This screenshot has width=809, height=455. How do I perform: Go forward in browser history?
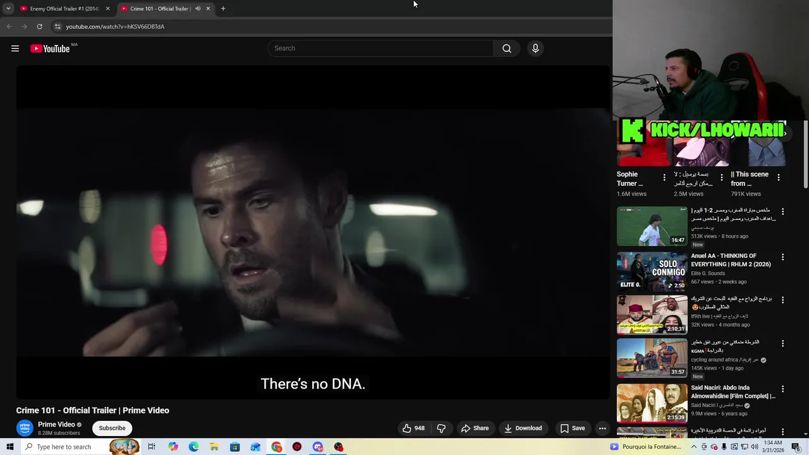25,27
